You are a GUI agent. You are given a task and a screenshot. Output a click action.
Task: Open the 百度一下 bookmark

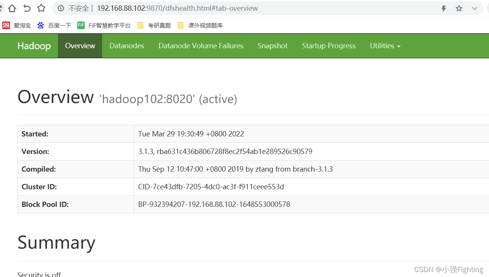click(54, 25)
